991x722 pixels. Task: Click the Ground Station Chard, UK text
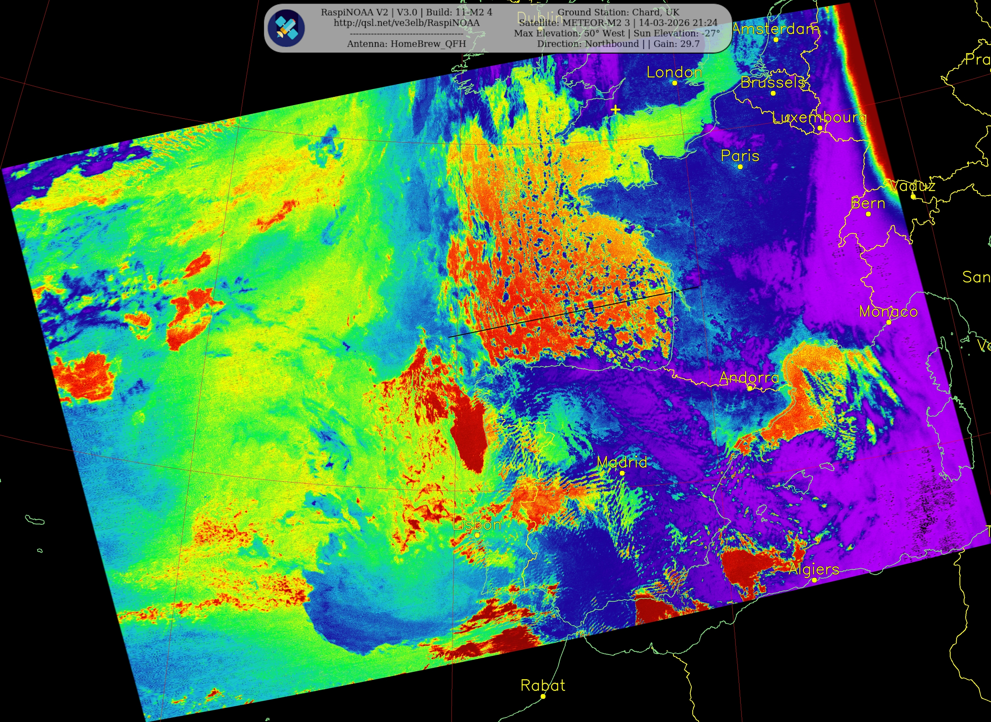click(x=618, y=12)
